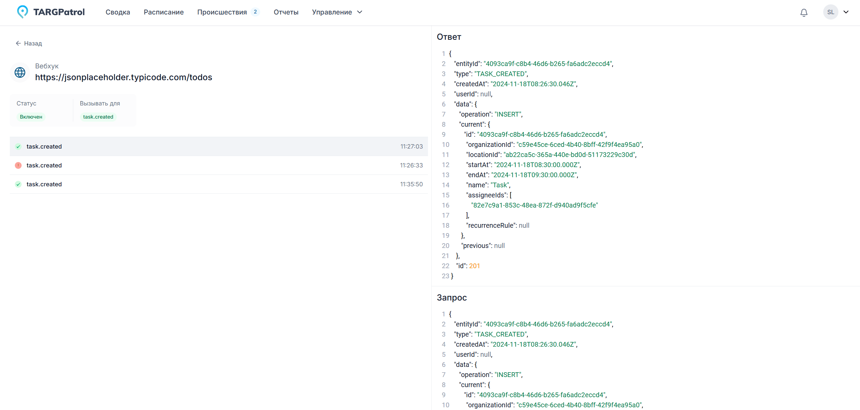Expand the Управление dropdown menu
The width and height of the screenshot is (860, 410).
click(x=336, y=12)
